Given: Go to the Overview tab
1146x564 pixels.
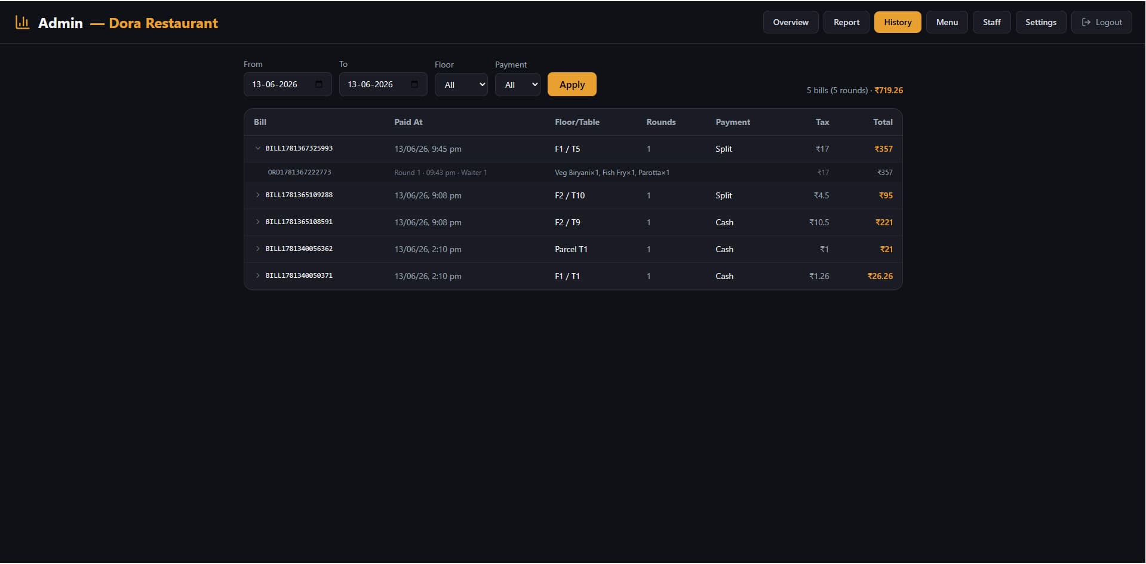Looking at the screenshot, I should pos(791,22).
